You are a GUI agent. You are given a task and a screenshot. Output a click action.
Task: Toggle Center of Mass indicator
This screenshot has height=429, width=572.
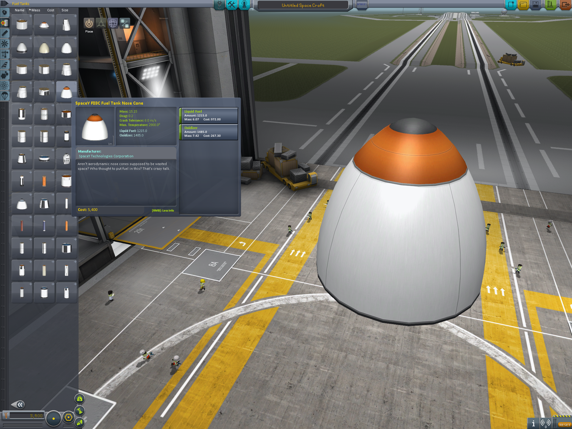pos(80,399)
